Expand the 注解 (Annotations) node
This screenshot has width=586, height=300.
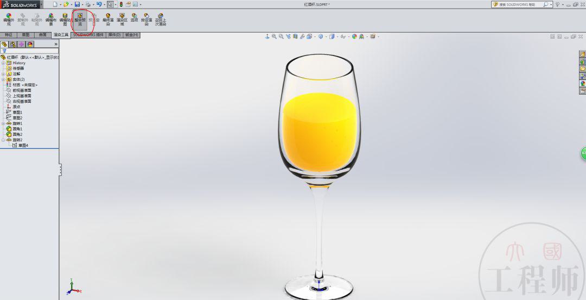pos(3,74)
